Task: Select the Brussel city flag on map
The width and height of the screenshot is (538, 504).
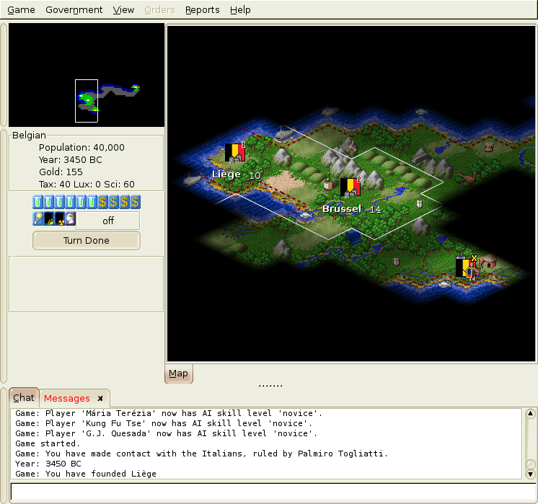Action: pyautogui.click(x=350, y=188)
